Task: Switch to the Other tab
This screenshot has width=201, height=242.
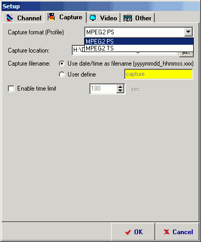Action: [x=138, y=18]
